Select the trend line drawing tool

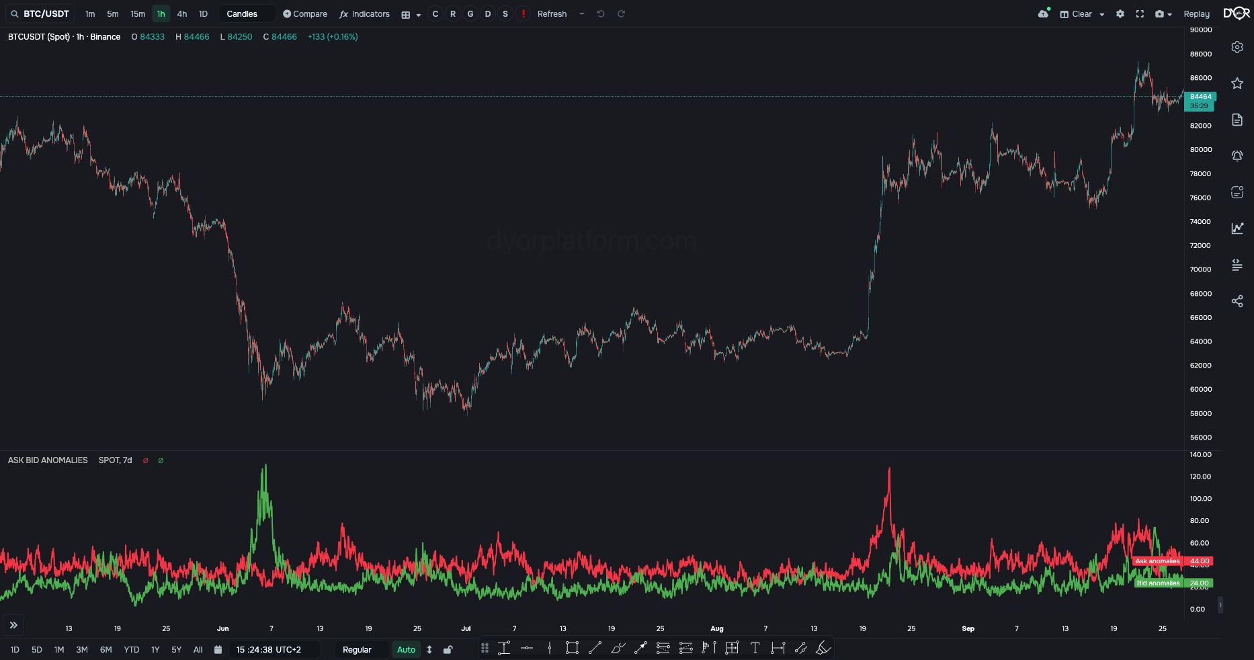coord(595,648)
